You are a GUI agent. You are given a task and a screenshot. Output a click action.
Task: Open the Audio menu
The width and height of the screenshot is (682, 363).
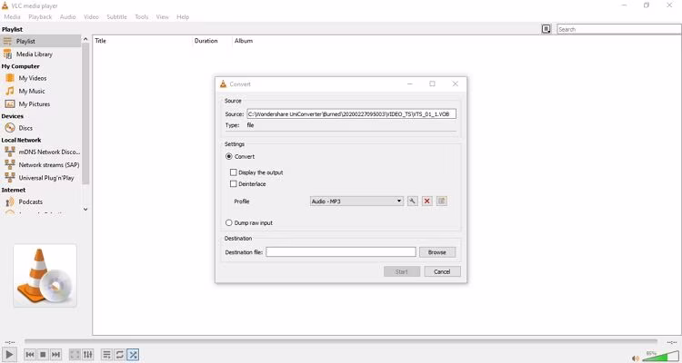point(67,17)
